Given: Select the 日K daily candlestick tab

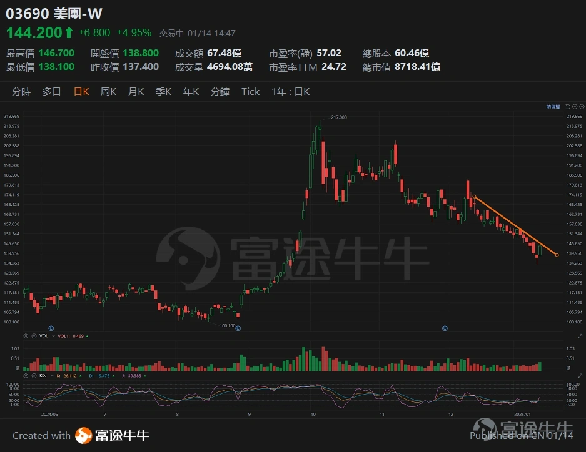Looking at the screenshot, I should 81,91.
